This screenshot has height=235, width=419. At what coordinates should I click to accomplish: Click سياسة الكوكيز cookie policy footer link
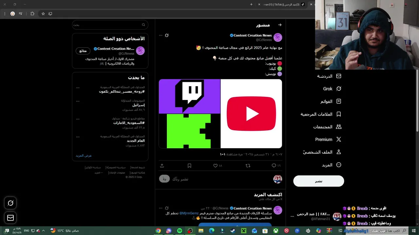click(94, 167)
